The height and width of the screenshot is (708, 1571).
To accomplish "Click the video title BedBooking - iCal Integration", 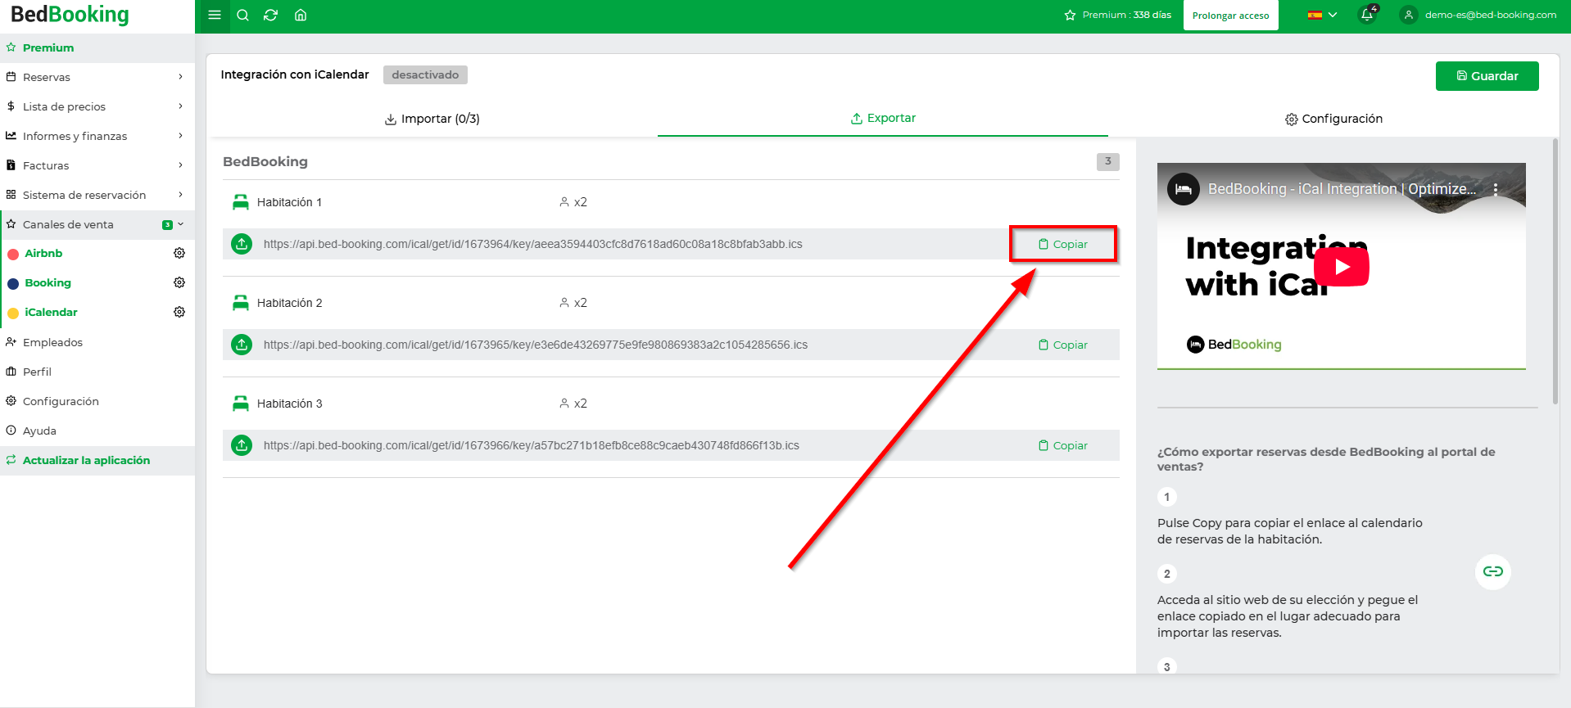I will [x=1342, y=189].
